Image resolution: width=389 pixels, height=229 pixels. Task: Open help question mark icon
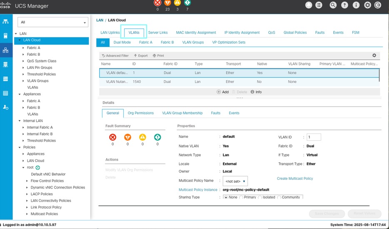[x=344, y=5]
